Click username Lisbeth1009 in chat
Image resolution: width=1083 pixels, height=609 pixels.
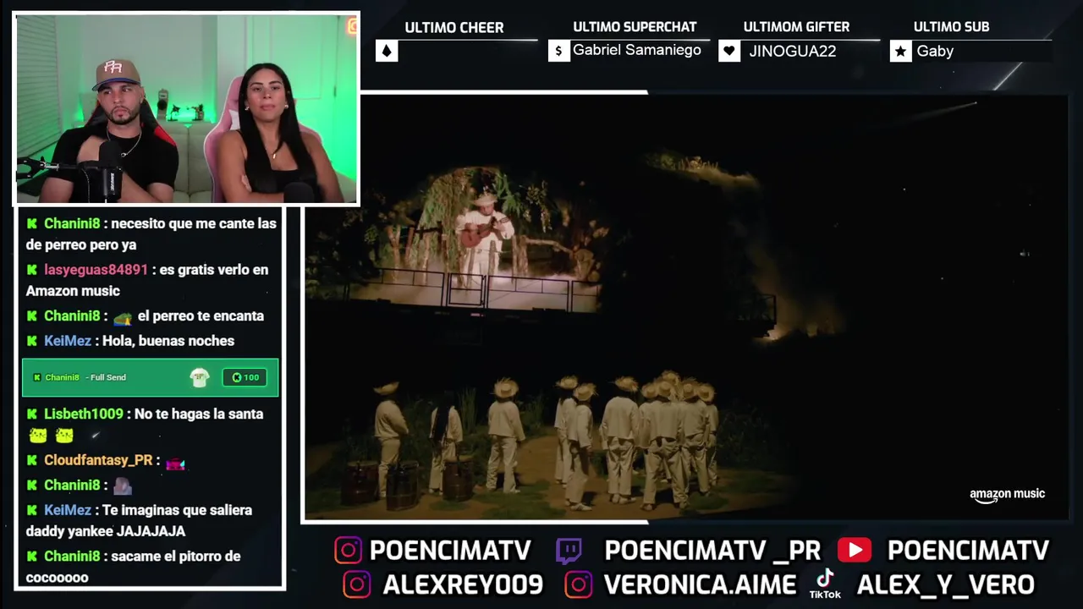click(84, 414)
